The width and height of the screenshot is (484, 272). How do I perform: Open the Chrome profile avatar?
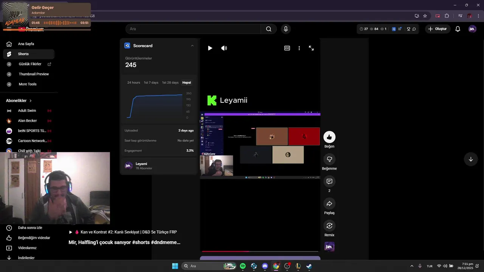(x=469, y=16)
